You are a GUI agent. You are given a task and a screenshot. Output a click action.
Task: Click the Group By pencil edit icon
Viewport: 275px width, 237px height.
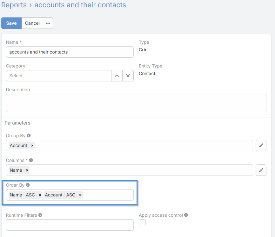point(261,145)
